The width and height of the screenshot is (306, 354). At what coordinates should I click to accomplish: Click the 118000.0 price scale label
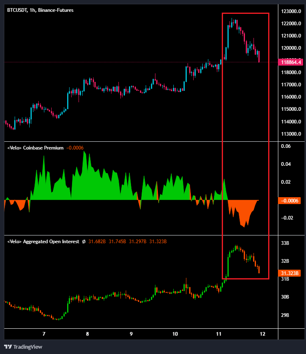pyautogui.click(x=291, y=73)
